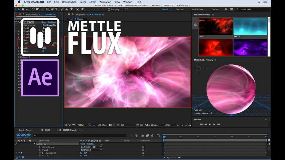Select the Pen tool
Viewport: 285px width, 160px height.
(x=52, y=9)
